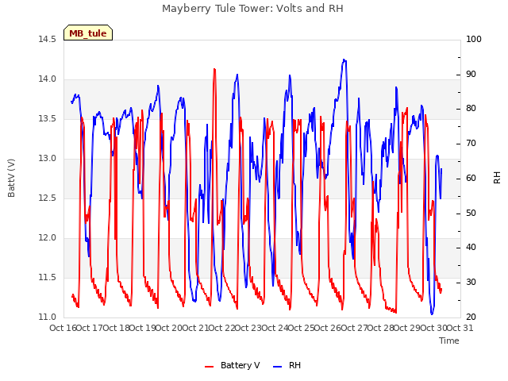Click the 70 right axis tick label
The width and height of the screenshot is (508, 381).
click(471, 144)
